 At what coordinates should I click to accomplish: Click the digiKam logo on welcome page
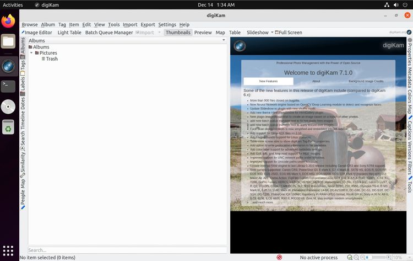click(x=240, y=46)
